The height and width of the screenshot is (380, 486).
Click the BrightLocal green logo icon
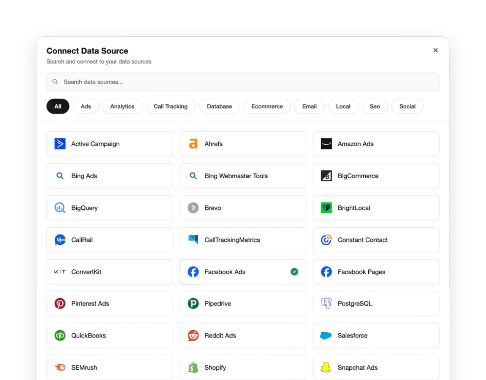[327, 208]
